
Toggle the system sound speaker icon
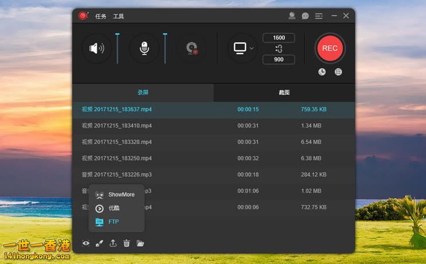pos(96,48)
